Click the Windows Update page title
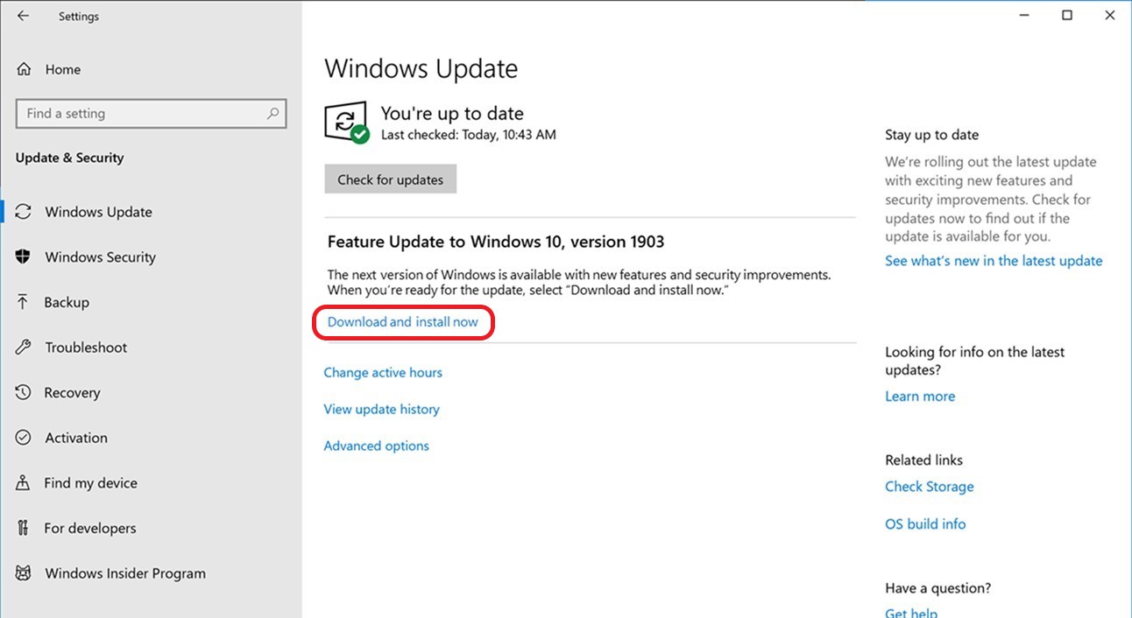Screen dimensions: 1132x618 (x=421, y=69)
